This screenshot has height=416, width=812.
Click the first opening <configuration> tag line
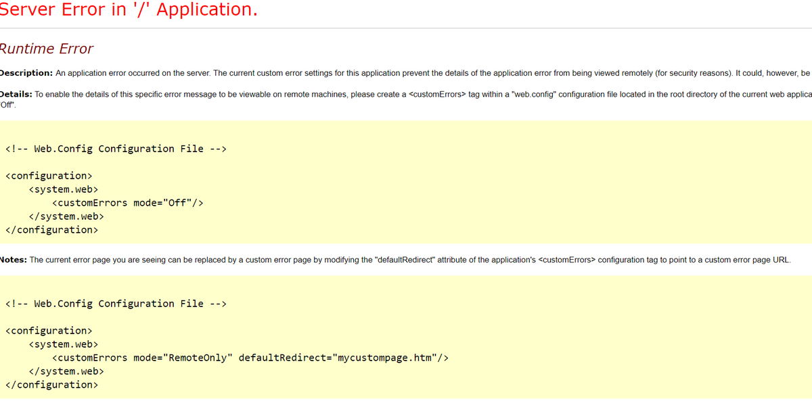click(48, 176)
